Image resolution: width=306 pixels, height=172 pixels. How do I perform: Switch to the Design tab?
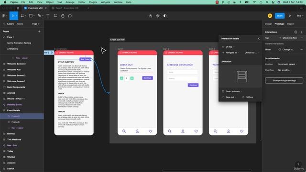tap(268, 24)
